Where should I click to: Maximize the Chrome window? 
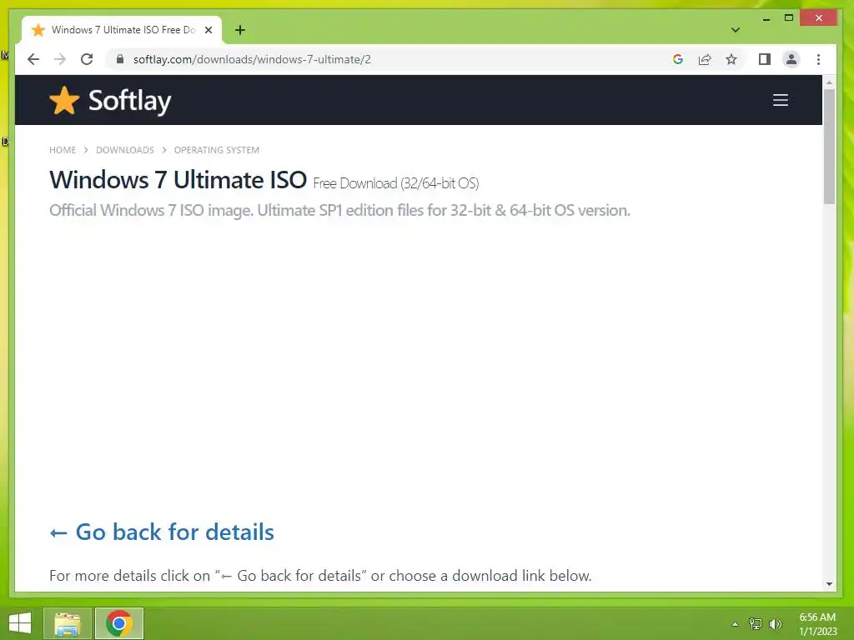789,18
